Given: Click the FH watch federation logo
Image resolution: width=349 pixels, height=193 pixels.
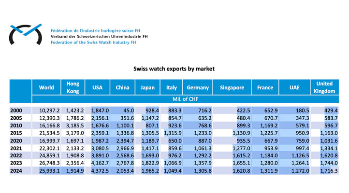Looking at the screenshot, I should [25, 34].
